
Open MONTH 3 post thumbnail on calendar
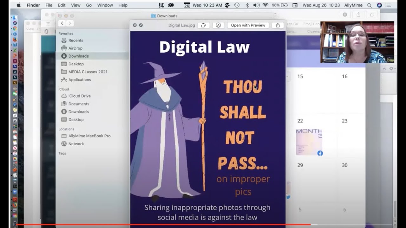[309, 142]
